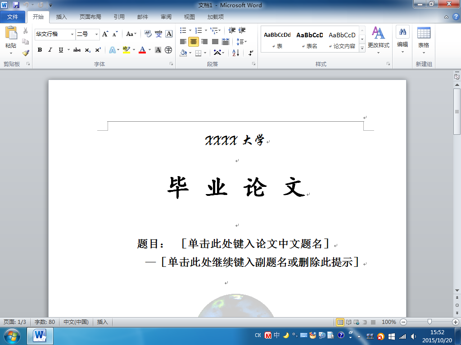461x345 pixels.
Task: Click the Show paragraph marks icon
Action: (x=251, y=53)
